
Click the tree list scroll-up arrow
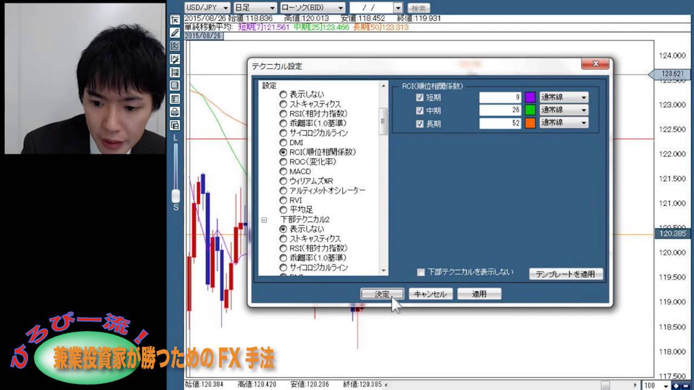click(384, 86)
